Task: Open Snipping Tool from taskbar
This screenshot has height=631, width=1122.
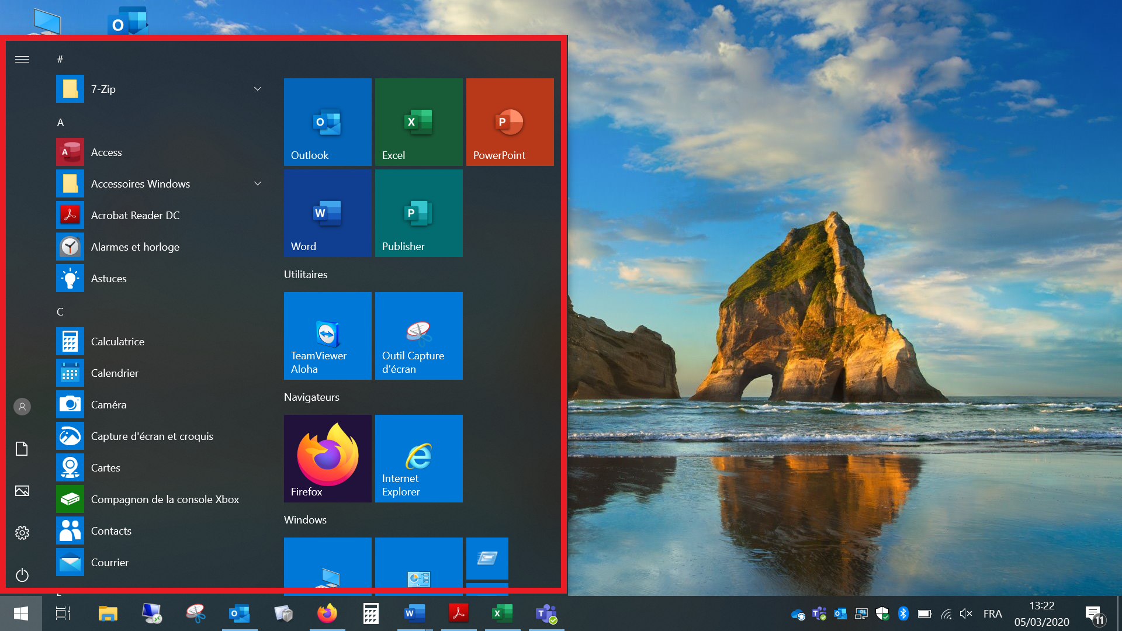Action: 196,613
